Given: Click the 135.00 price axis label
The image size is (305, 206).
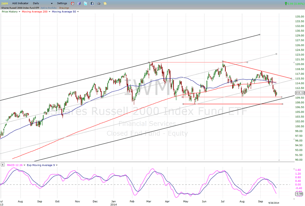Looking at the screenshot, I should click(x=300, y=16).
